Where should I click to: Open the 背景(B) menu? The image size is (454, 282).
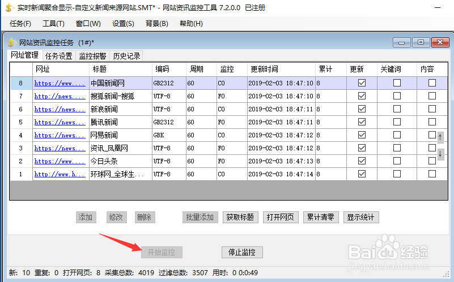tap(156, 24)
